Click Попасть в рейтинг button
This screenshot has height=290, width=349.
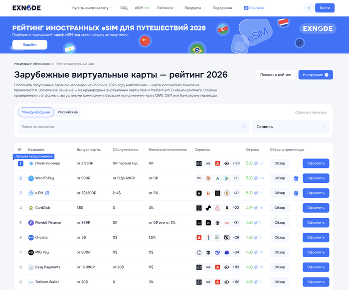coord(276,75)
